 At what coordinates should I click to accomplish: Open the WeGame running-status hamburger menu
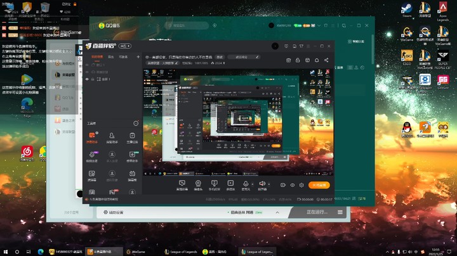pyautogui.click(x=340, y=212)
